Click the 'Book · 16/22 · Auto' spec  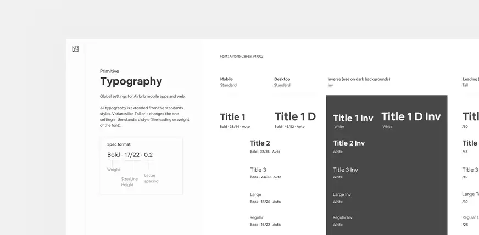tap(265, 225)
